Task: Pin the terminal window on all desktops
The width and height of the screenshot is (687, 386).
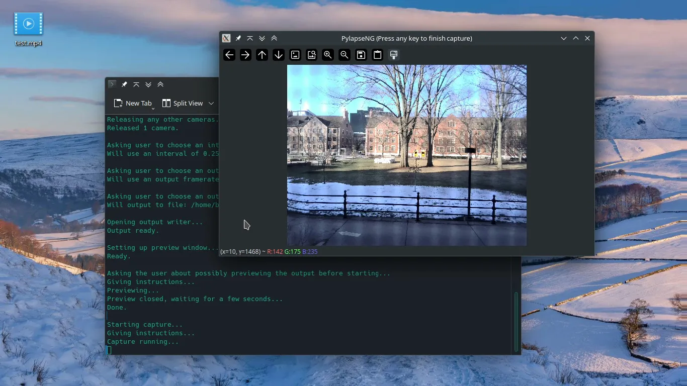Action: point(124,84)
